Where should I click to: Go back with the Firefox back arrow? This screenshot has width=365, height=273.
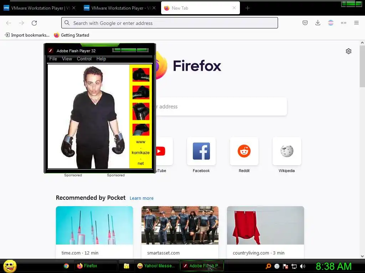tap(9, 23)
